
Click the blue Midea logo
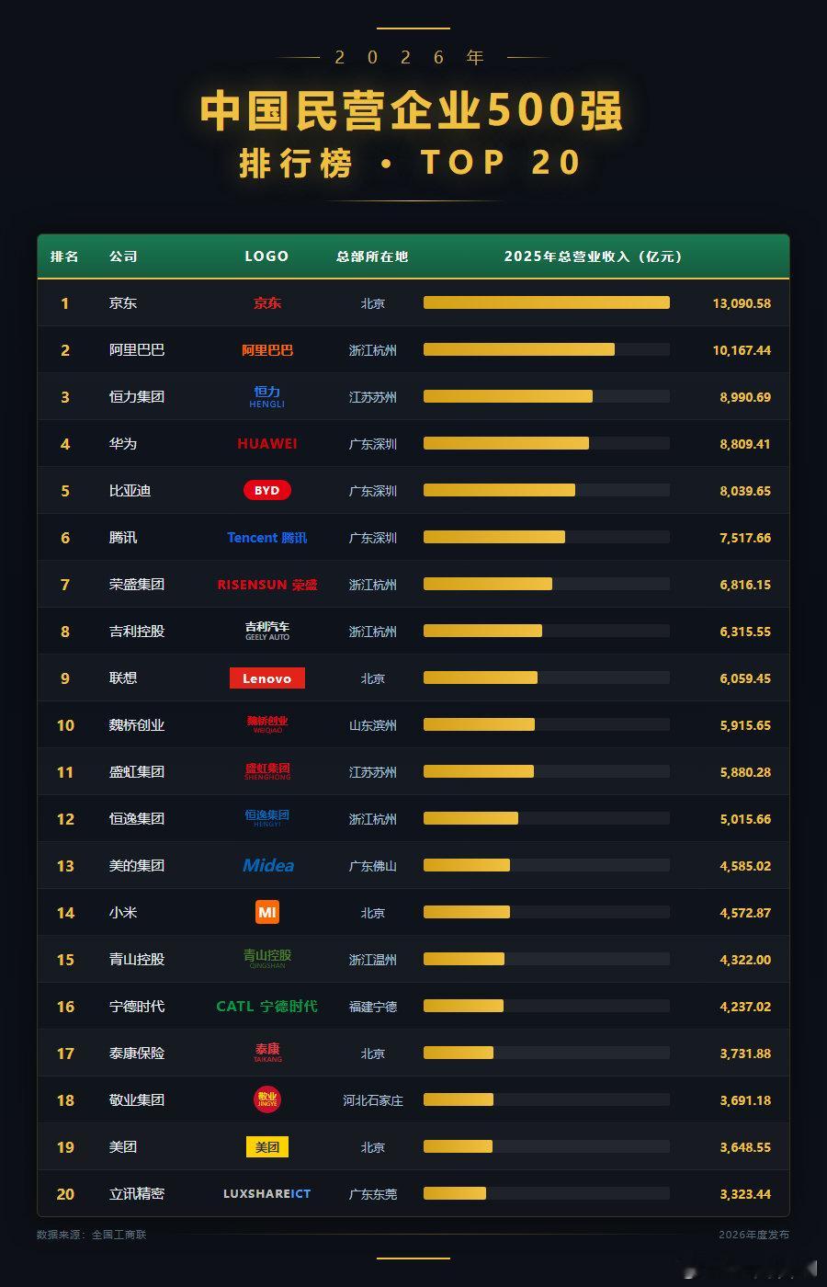268,865
